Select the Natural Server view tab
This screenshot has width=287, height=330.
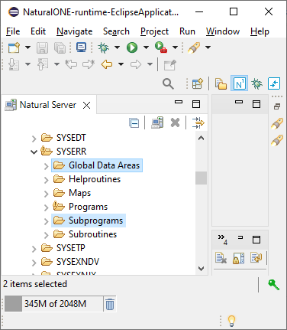[48, 105]
